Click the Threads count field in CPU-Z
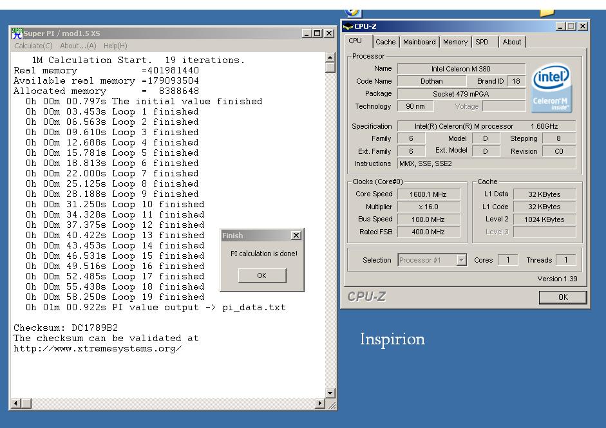Viewport: 606px width, 428px height. click(x=566, y=260)
